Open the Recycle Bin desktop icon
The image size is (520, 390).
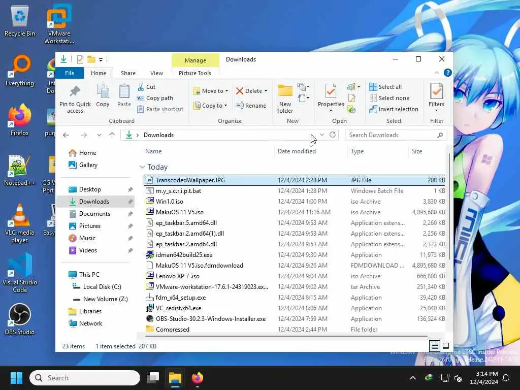[x=20, y=21]
